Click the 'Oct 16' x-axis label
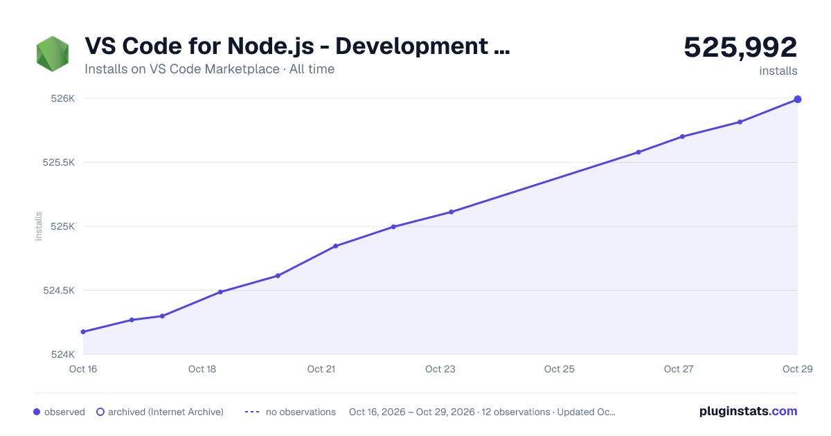The width and height of the screenshot is (831, 436). (x=83, y=369)
